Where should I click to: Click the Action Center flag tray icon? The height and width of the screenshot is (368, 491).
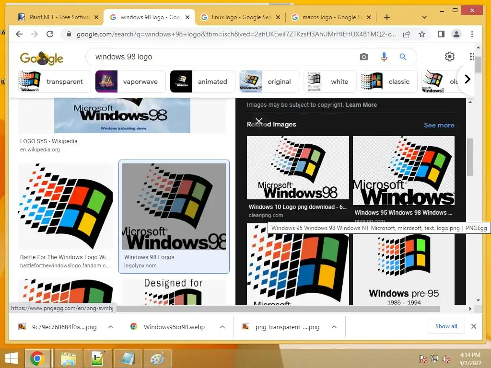pyautogui.click(x=423, y=359)
